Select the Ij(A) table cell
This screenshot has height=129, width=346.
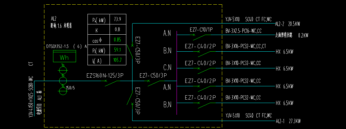click(98, 60)
